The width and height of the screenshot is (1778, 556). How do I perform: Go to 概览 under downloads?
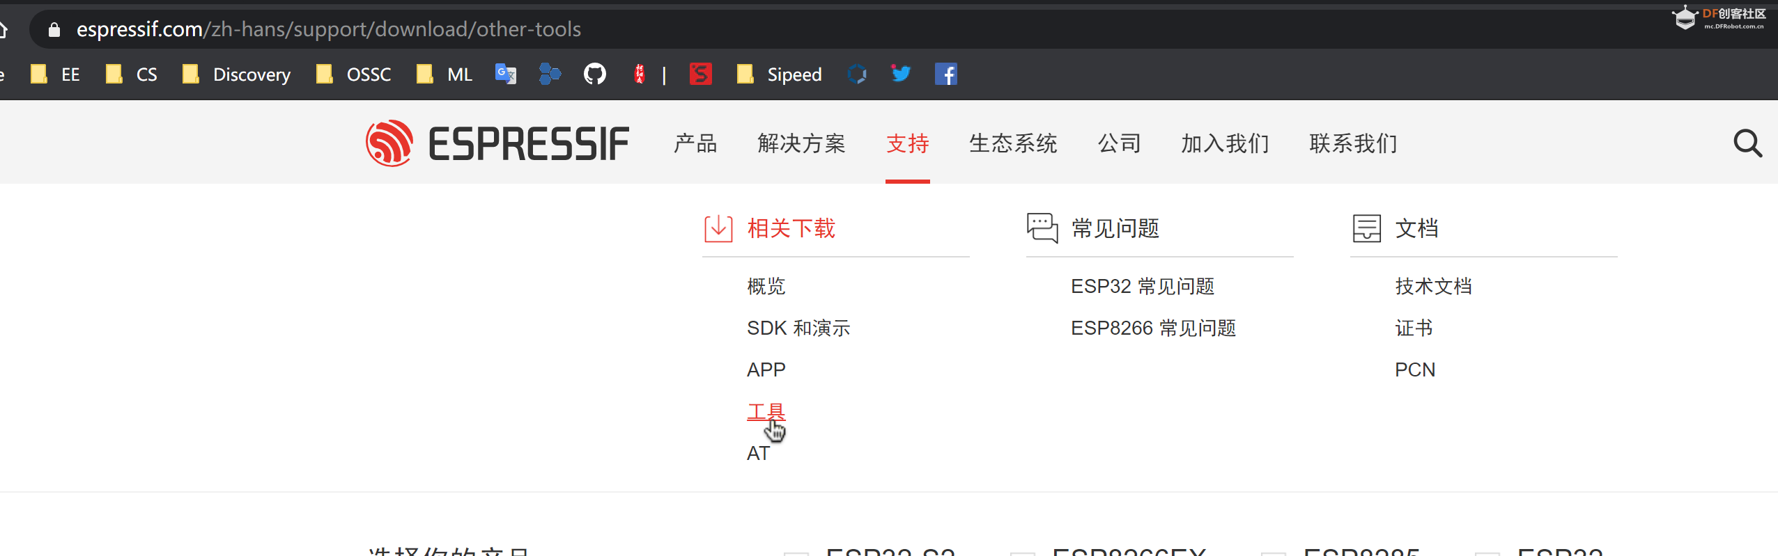766,286
